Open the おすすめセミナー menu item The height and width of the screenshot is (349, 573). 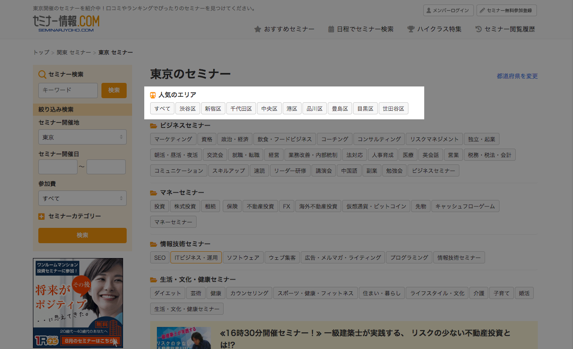click(289, 29)
